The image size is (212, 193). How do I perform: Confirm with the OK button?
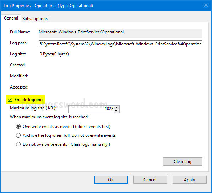tap(111, 180)
